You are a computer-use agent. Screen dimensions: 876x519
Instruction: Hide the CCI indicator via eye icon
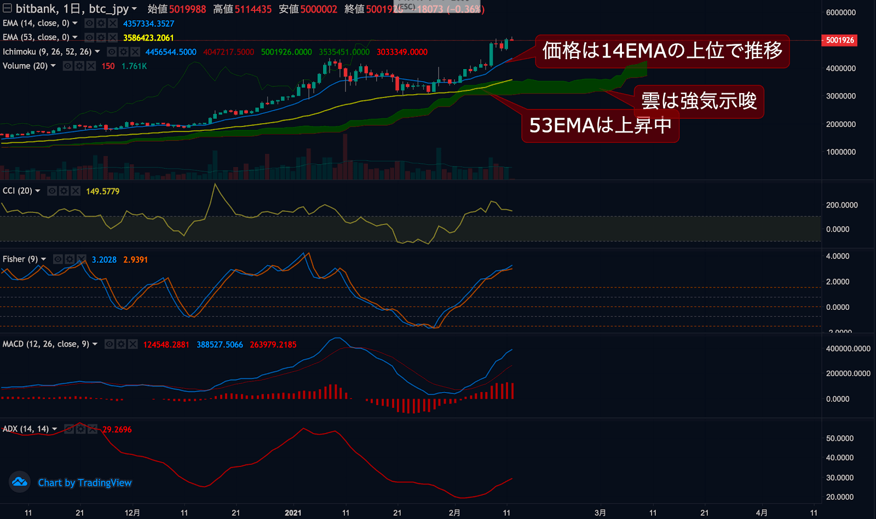click(52, 191)
